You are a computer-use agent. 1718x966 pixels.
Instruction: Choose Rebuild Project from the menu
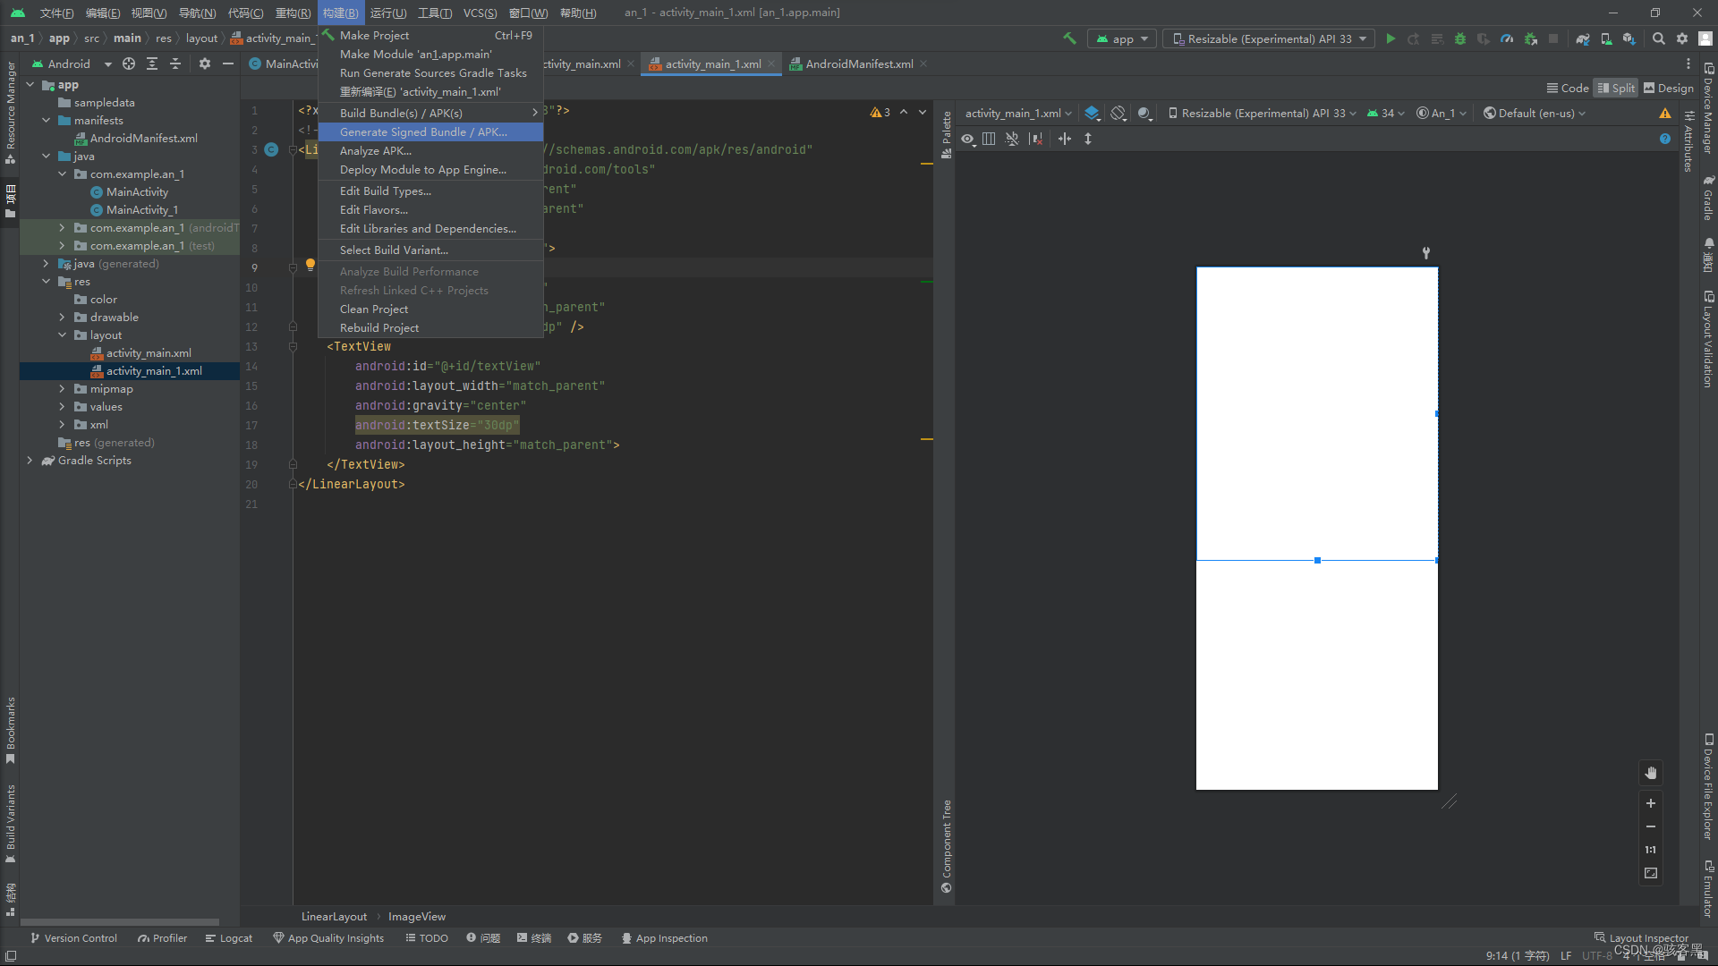click(379, 328)
